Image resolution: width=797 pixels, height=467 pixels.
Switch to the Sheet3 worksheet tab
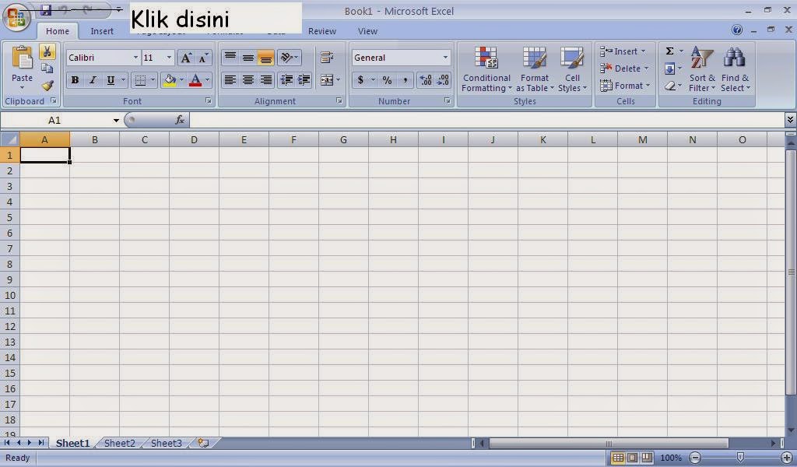click(x=167, y=443)
